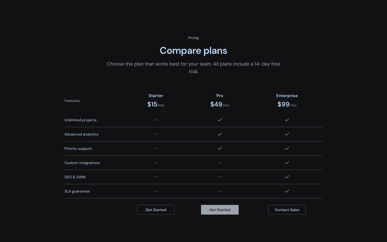Click the Starter dash for SLA guarantee
This screenshot has width=387, height=242.
[156, 191]
